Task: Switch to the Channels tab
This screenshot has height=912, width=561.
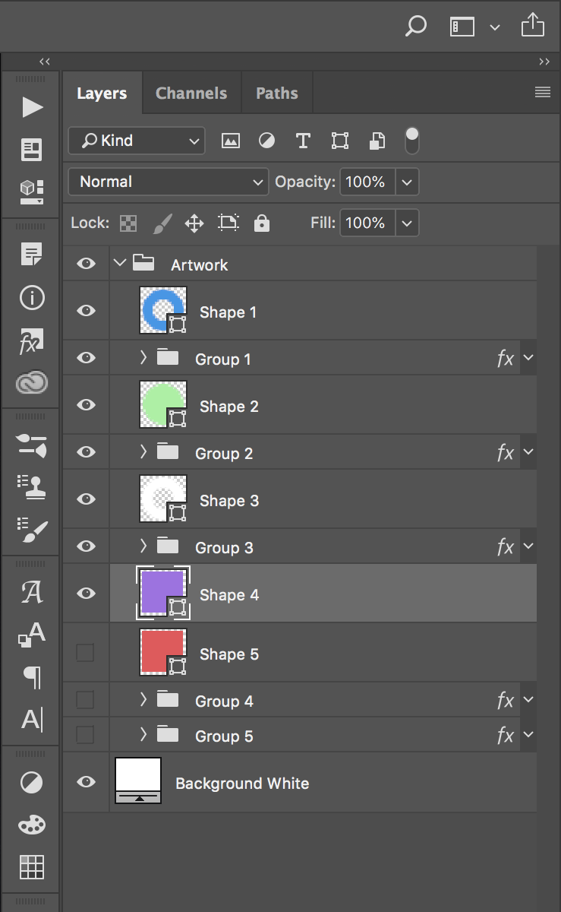Action: 191,93
